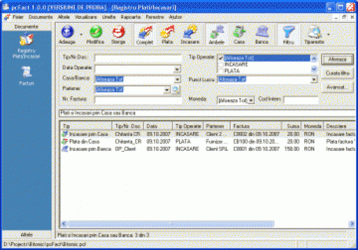Click the 'OP_Client' document cell
The height and width of the screenshot is (250, 358).
pyautogui.click(x=125, y=149)
